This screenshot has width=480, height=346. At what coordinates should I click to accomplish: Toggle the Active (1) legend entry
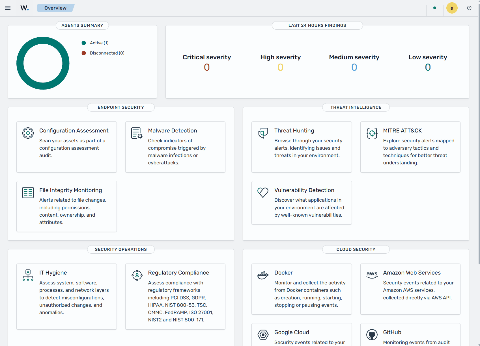(x=95, y=43)
